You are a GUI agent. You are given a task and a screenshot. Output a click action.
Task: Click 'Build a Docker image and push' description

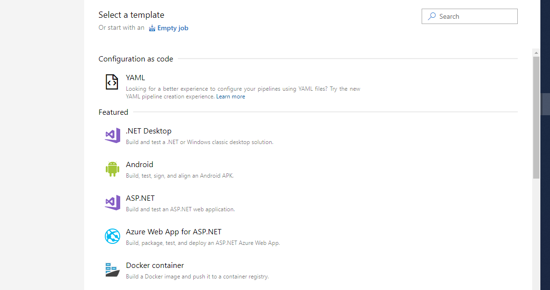[197, 277]
